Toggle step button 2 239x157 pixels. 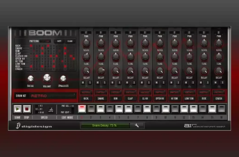[91, 109]
